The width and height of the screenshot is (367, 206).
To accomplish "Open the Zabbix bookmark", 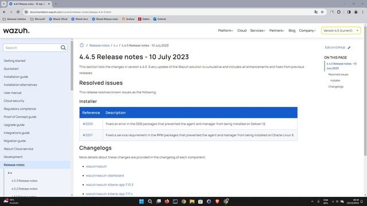I will tap(144, 19).
